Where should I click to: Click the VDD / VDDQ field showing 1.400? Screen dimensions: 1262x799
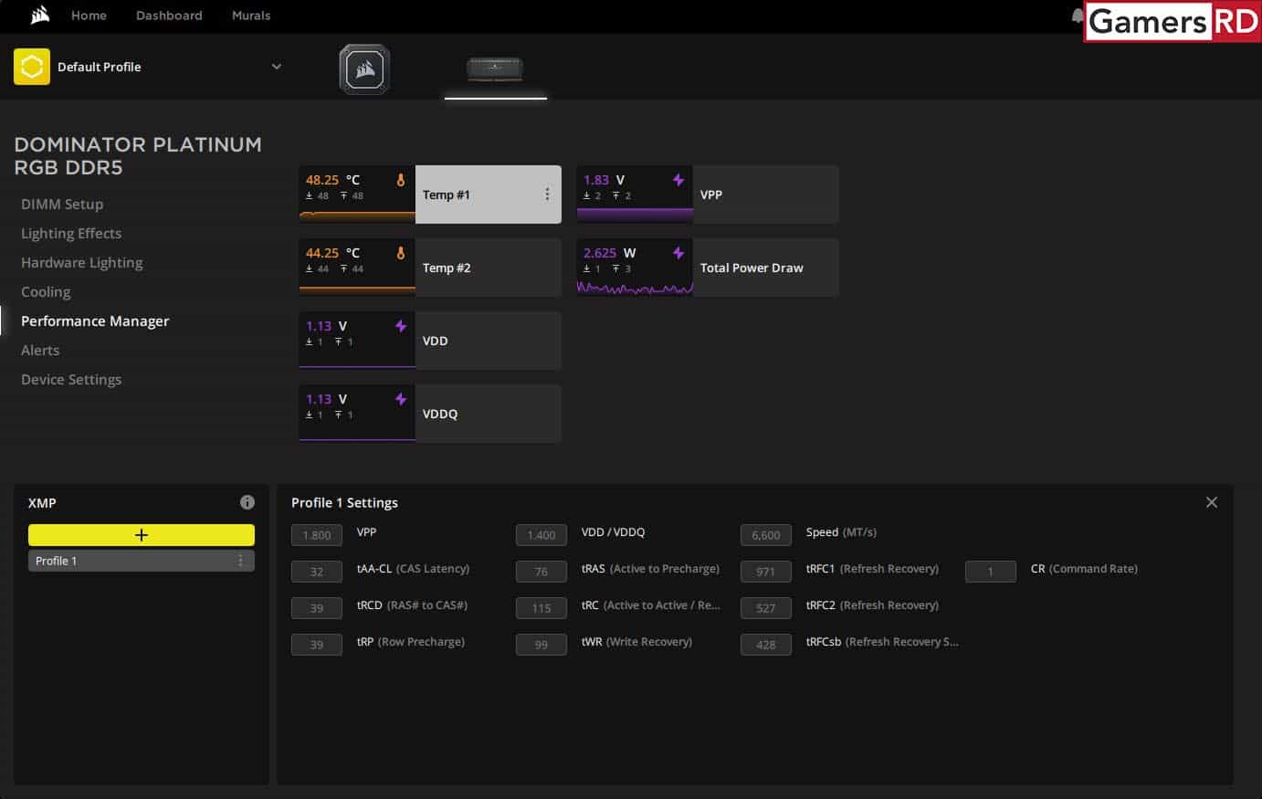[x=542, y=535]
